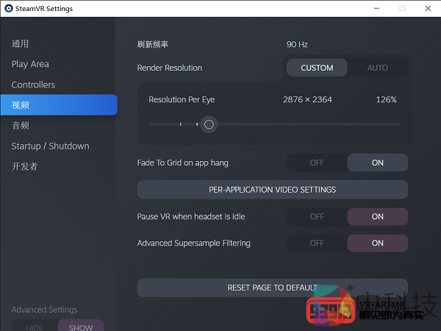441x331 pixels.
Task: Open the Play Area settings tab
Action: [x=30, y=64]
